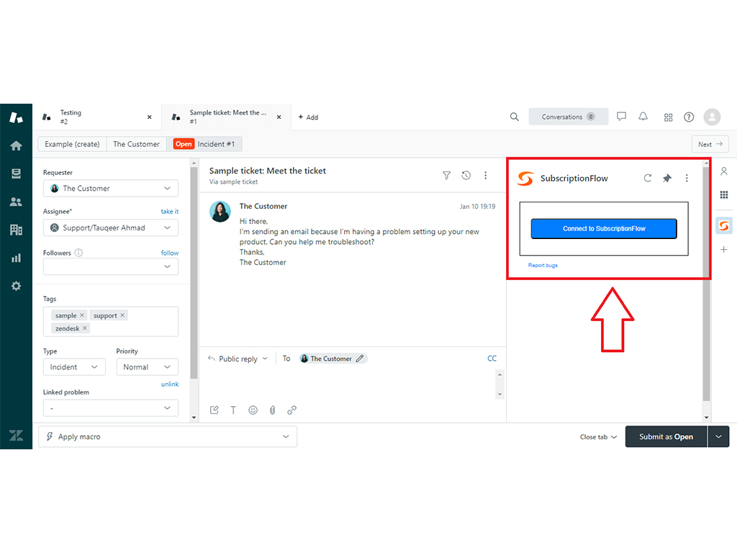The image size is (737, 553).
Task: Click Connect to SubscriptionFlow button
Action: (x=604, y=228)
